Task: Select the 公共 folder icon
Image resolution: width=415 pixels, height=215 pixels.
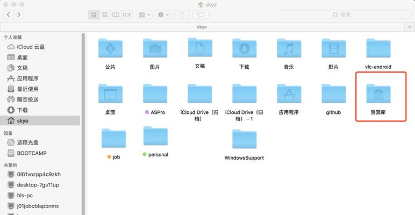Action: tap(110, 48)
